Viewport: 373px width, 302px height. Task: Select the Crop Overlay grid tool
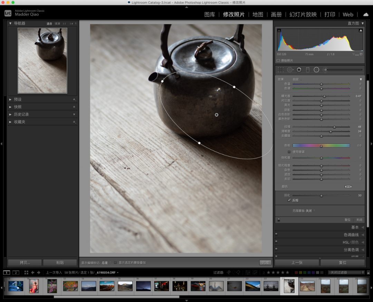coord(281,70)
